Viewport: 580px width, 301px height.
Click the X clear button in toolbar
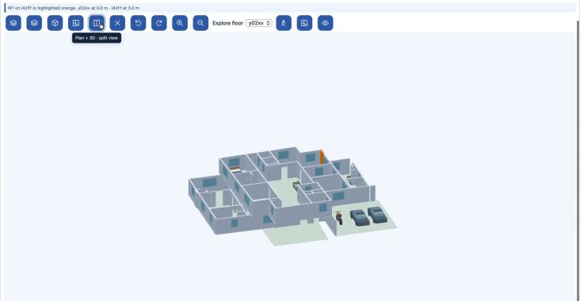pos(117,23)
